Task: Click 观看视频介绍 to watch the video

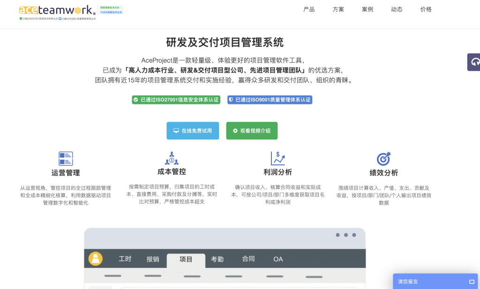Action: 252,131
